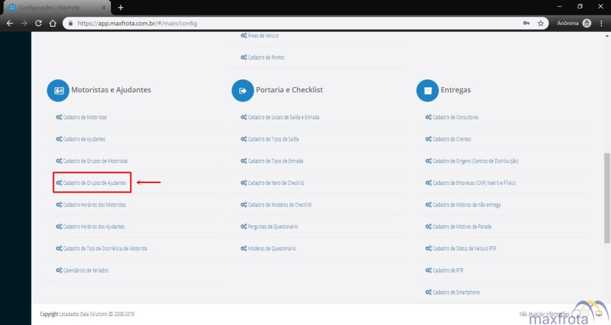Open Cadastro de Motoristas link
Image resolution: width=611 pixels, height=325 pixels.
pyautogui.click(x=85, y=117)
